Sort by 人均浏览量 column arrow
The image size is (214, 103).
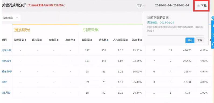[127, 40]
